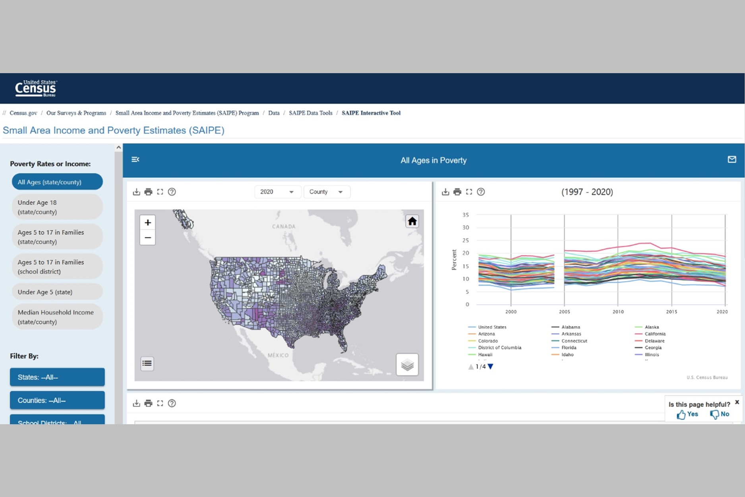Expand map panel to fullscreen
The image size is (745, 497).
tap(160, 192)
